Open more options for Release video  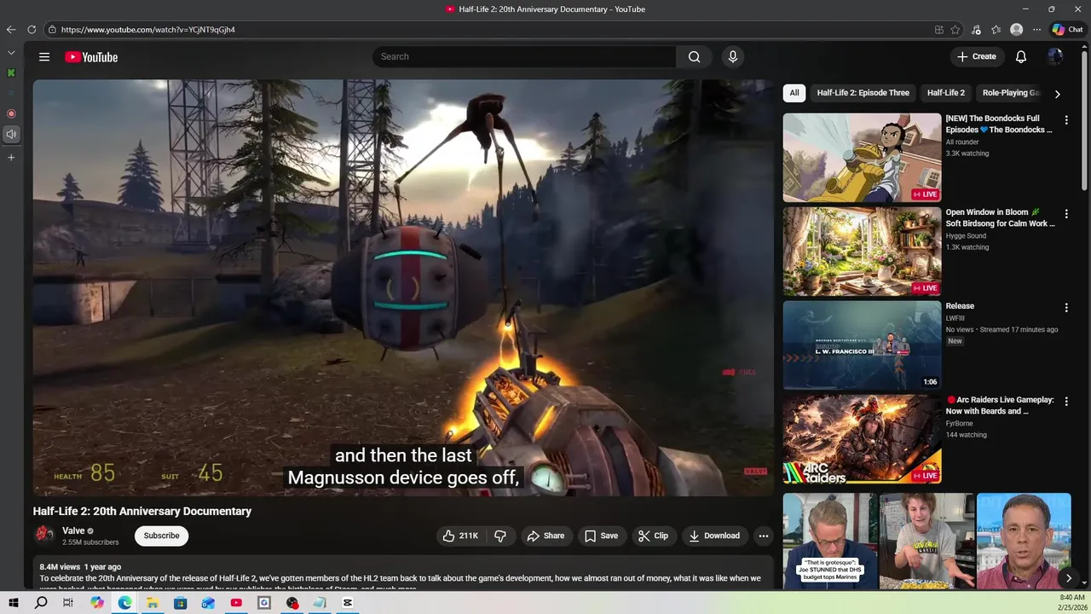pos(1065,308)
